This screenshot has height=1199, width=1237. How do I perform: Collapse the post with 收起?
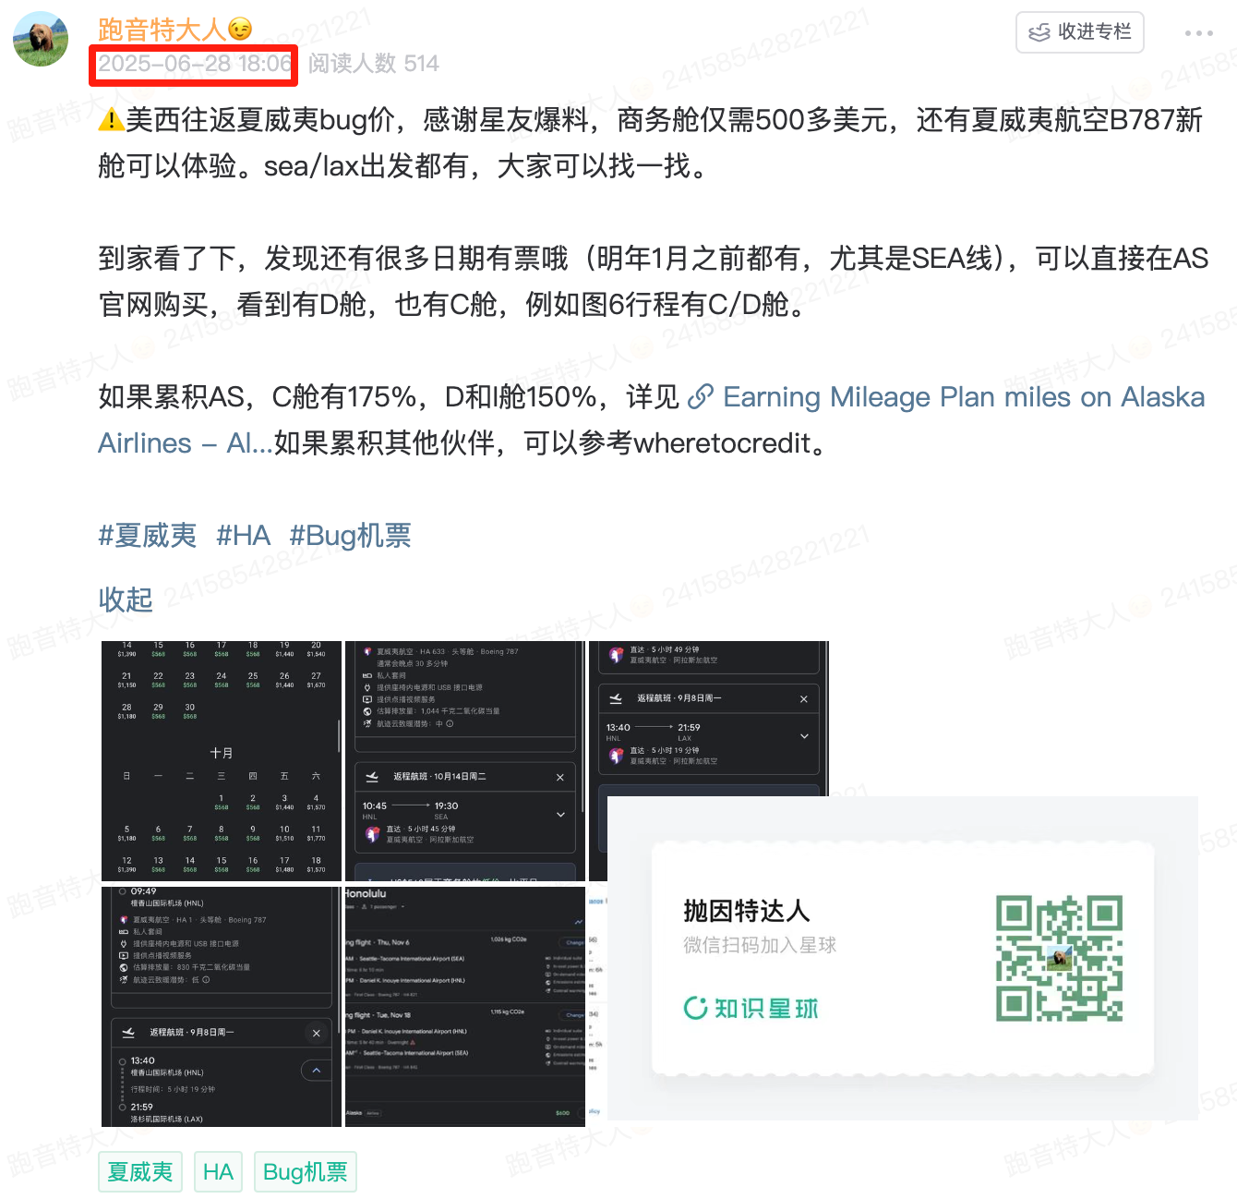(126, 599)
